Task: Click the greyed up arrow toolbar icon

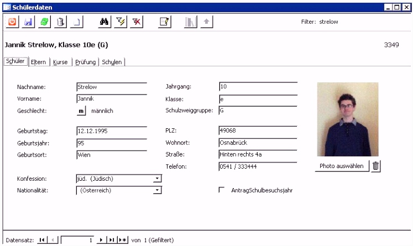Action: (x=207, y=22)
